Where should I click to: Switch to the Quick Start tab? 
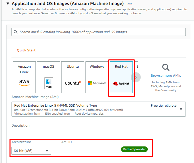(26, 50)
